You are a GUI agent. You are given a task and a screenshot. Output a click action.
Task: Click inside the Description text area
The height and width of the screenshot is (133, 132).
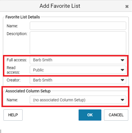click(78, 43)
